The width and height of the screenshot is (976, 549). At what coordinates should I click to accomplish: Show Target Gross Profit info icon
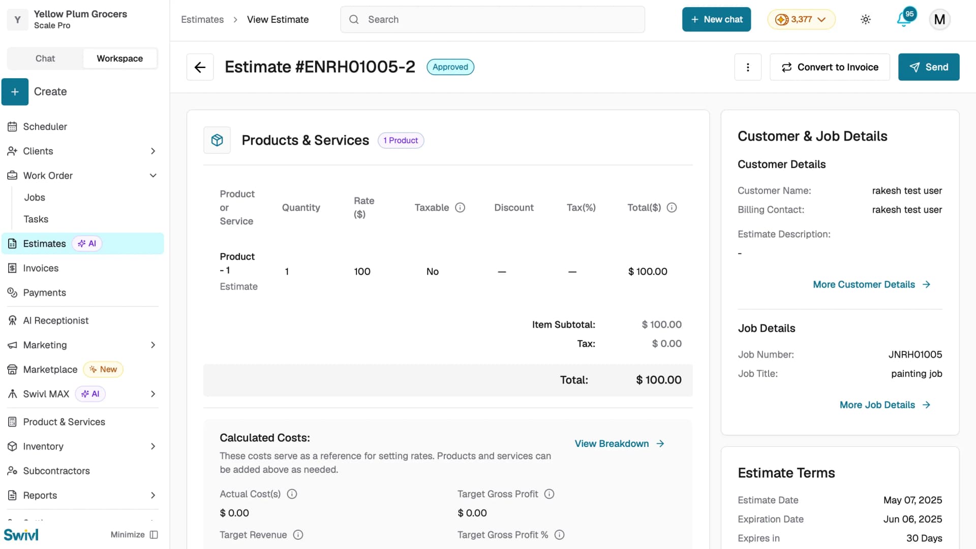tap(549, 494)
